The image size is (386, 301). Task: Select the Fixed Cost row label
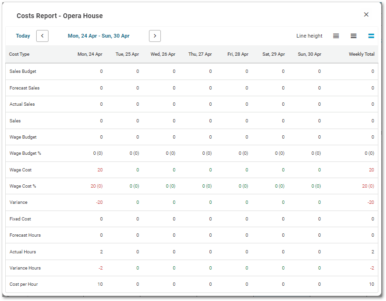(x=21, y=219)
